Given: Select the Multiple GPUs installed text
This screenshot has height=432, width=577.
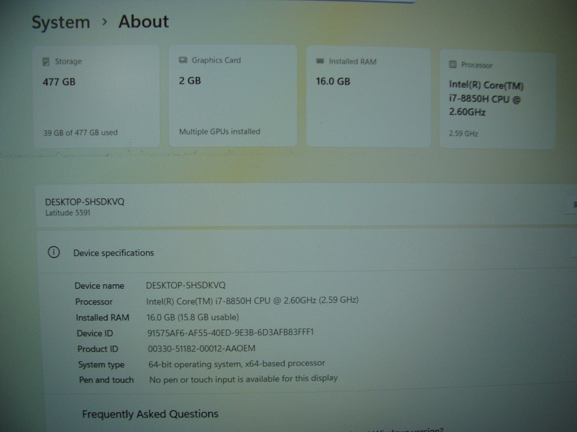Looking at the screenshot, I should (x=219, y=132).
